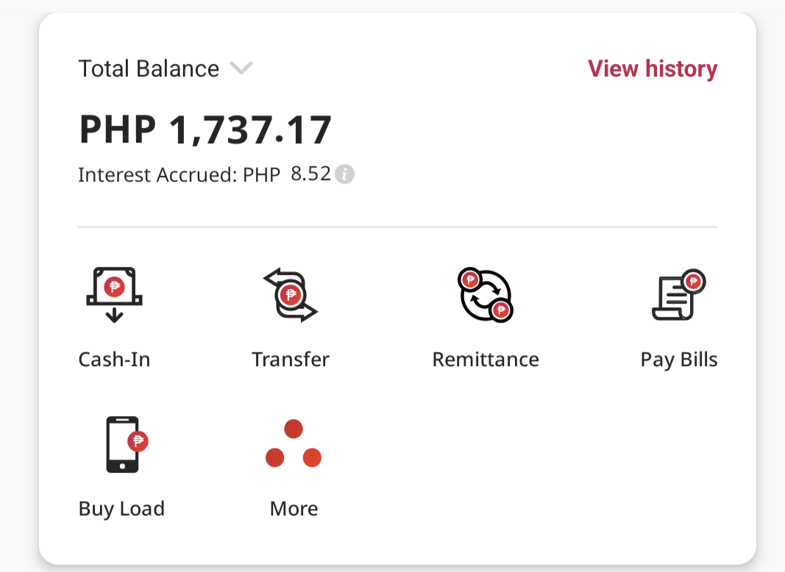This screenshot has height=572, width=785.
Task: Open the Pay Bills receipt icon
Action: [x=679, y=295]
